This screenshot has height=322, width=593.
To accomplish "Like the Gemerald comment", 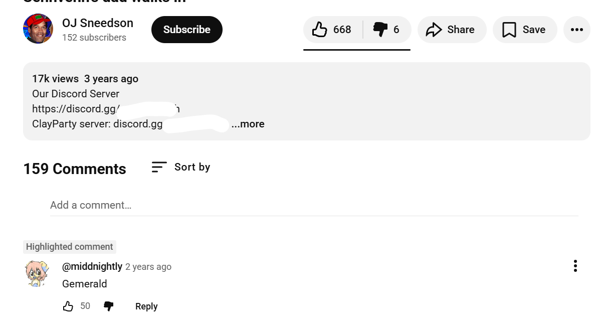I will 68,306.
